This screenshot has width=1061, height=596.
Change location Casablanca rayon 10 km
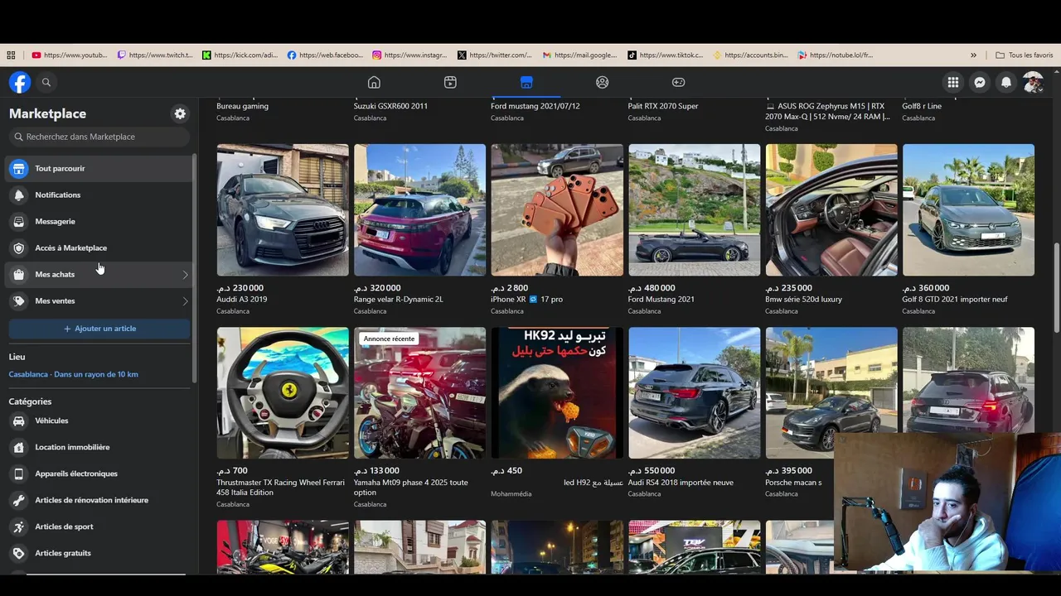click(73, 374)
